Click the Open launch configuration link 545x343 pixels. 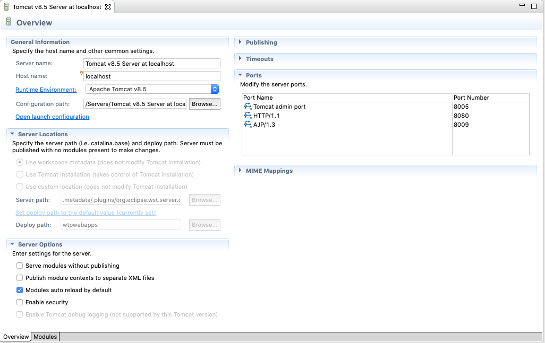point(52,117)
